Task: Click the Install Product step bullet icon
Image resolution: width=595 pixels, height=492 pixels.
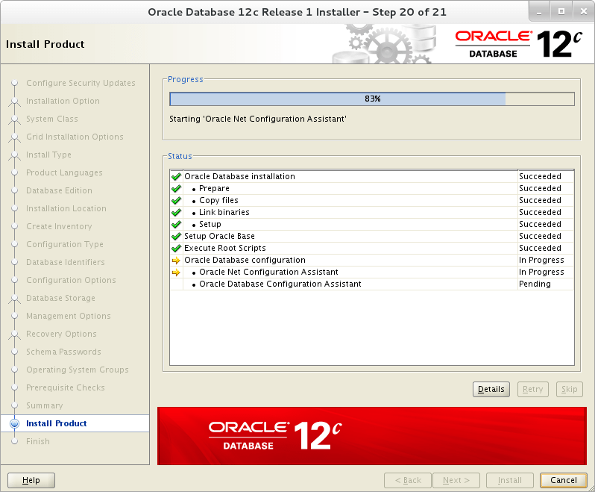Action: 14,423
